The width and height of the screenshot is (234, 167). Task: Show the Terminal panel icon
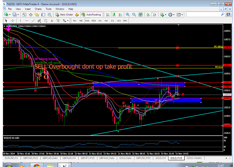pos(43,15)
